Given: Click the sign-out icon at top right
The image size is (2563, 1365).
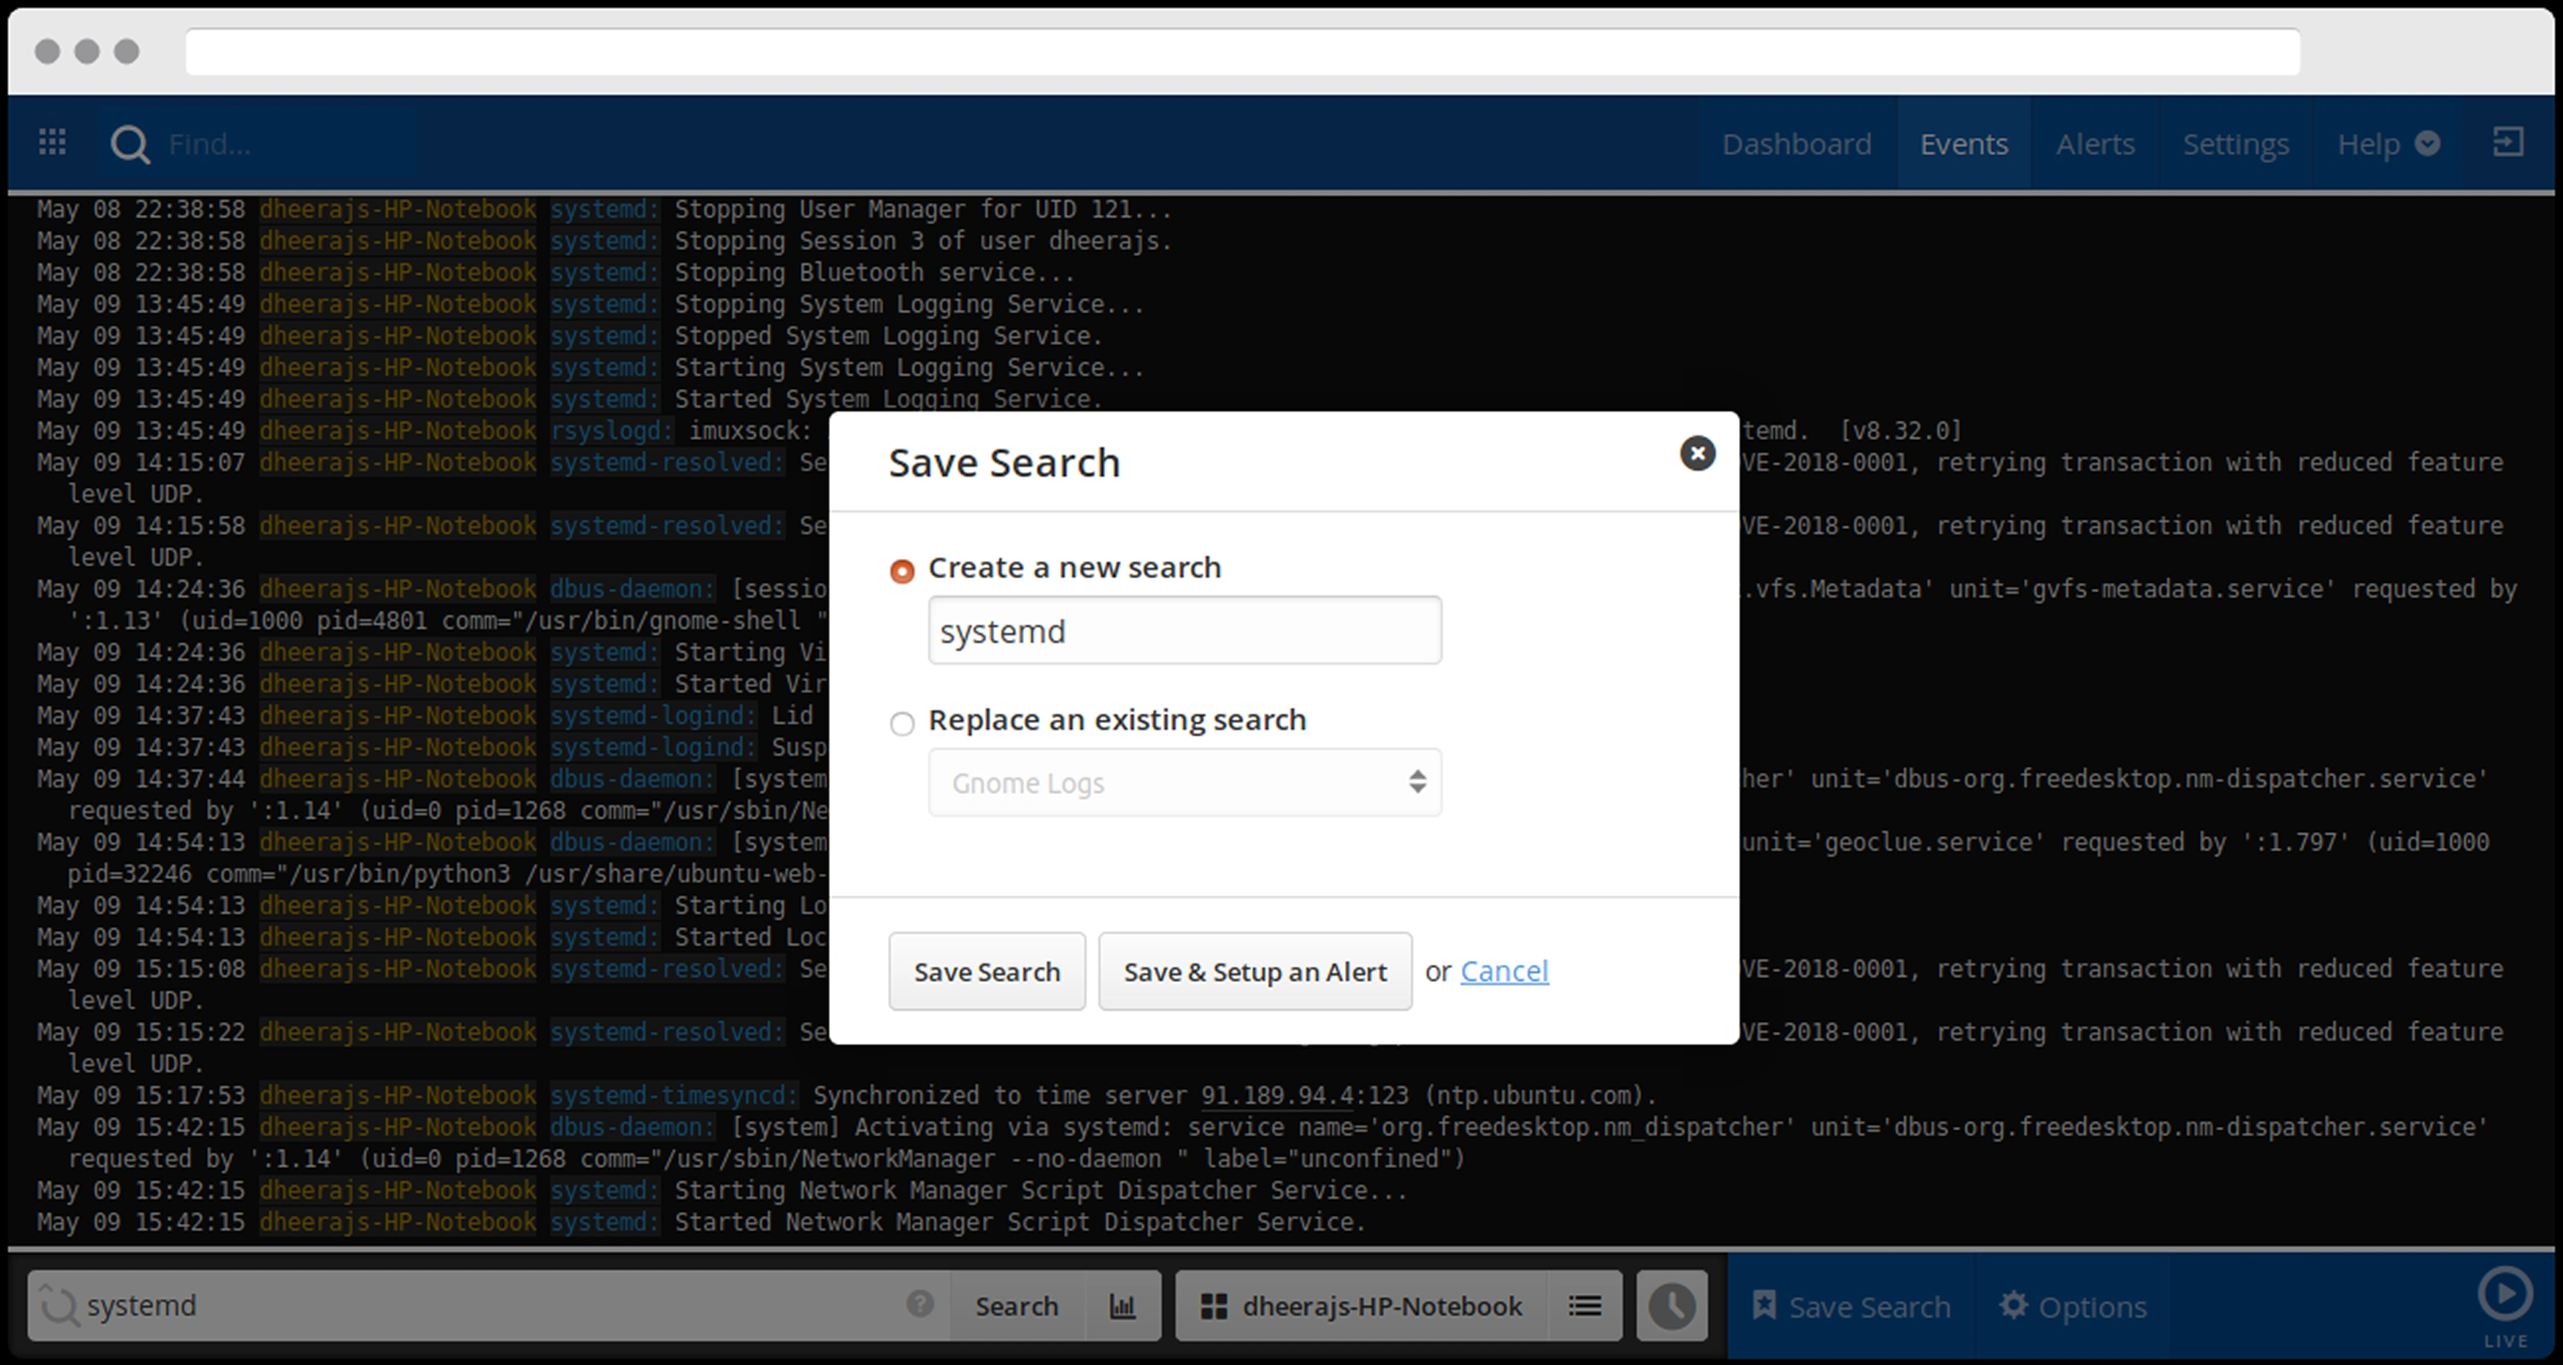Looking at the screenshot, I should (x=2508, y=143).
